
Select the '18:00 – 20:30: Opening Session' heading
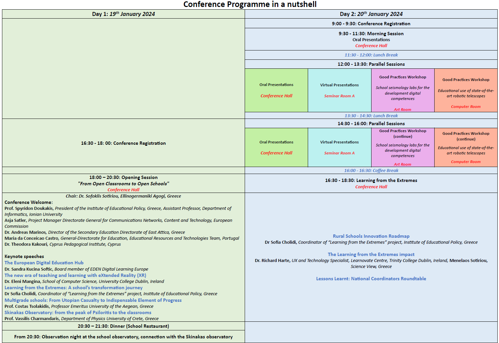(124, 178)
